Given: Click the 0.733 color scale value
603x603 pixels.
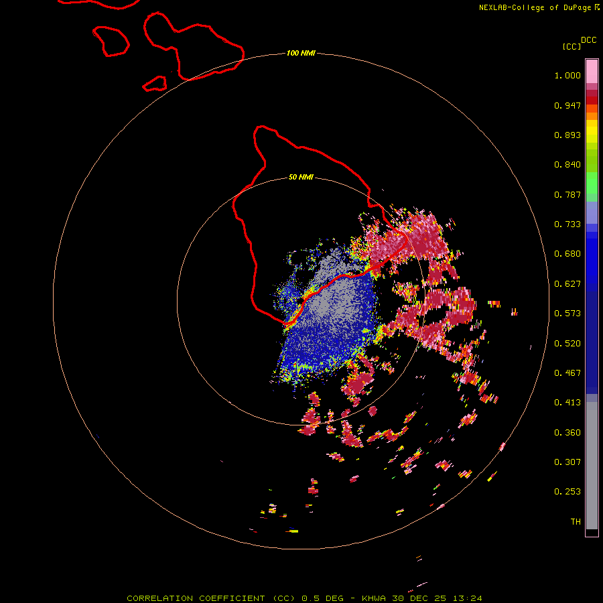Looking at the screenshot, I should [x=567, y=224].
